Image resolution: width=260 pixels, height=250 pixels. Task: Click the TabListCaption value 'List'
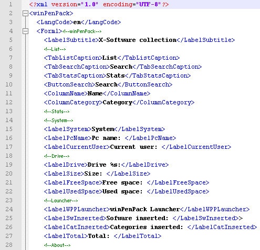click(110, 58)
